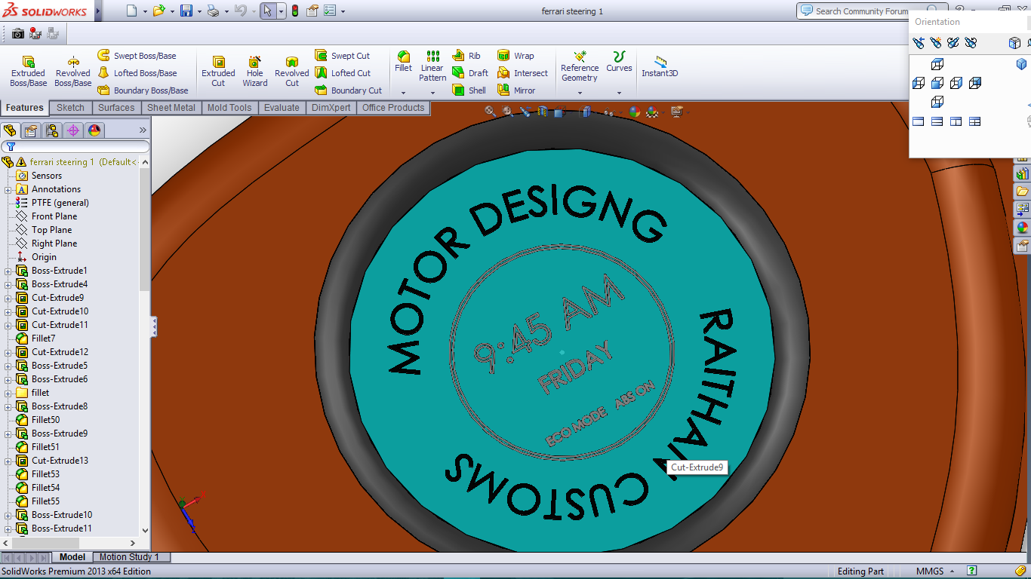
Task: Click the Rib feature tool
Action: pos(466,56)
